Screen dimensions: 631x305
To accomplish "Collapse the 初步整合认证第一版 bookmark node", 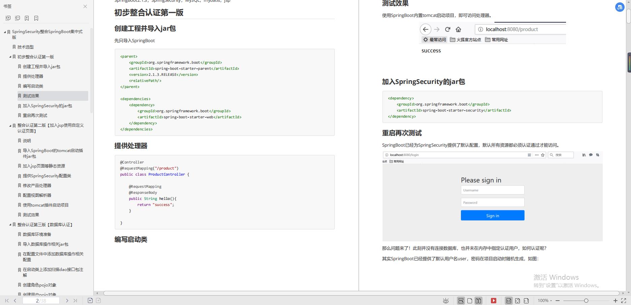I will [10, 57].
